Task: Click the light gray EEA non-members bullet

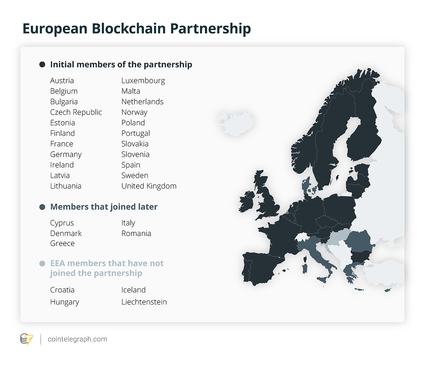Action: [42, 264]
